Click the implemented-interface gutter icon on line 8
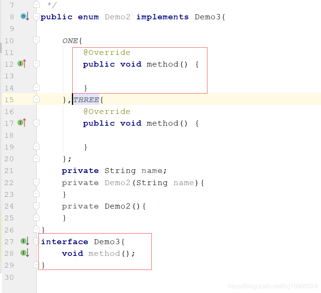 point(25,16)
